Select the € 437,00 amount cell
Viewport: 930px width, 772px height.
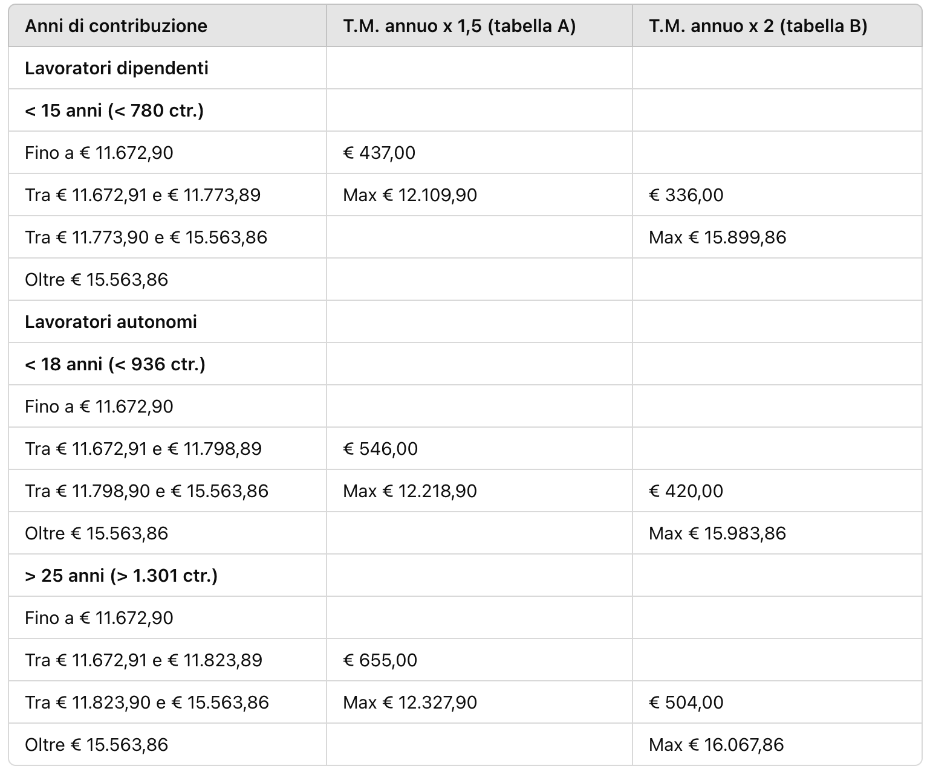pyautogui.click(x=379, y=153)
